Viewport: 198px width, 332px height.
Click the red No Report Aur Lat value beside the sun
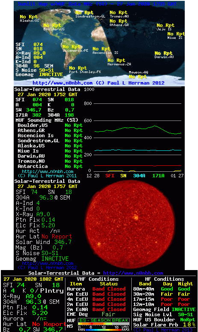tap(56, 236)
